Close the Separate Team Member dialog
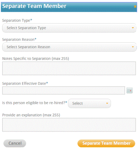Image resolution: width=138 pixels, height=152 pixels. [x=135, y=7]
